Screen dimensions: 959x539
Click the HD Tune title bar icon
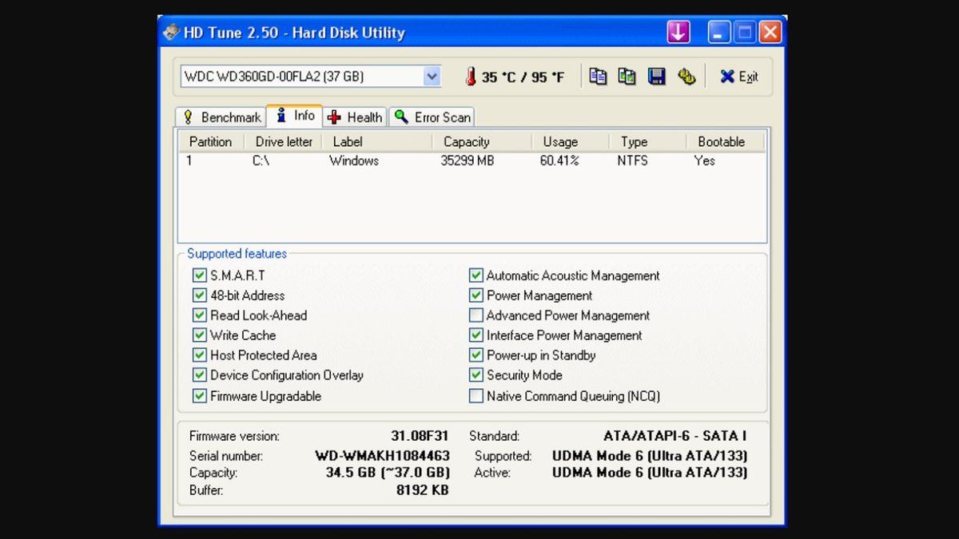click(x=171, y=33)
